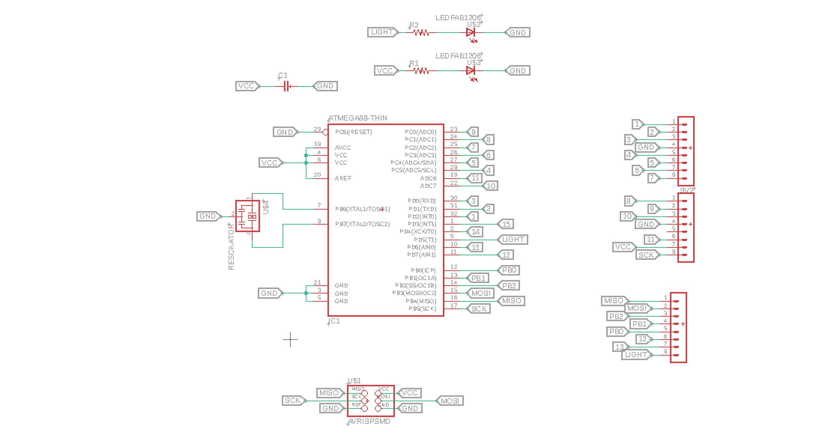Select the GND label on the RESET pin
This screenshot has width=840, height=441.
coord(285,132)
